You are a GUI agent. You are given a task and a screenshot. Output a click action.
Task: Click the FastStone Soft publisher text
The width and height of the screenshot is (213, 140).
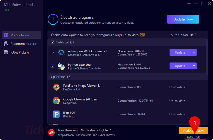[72, 89]
